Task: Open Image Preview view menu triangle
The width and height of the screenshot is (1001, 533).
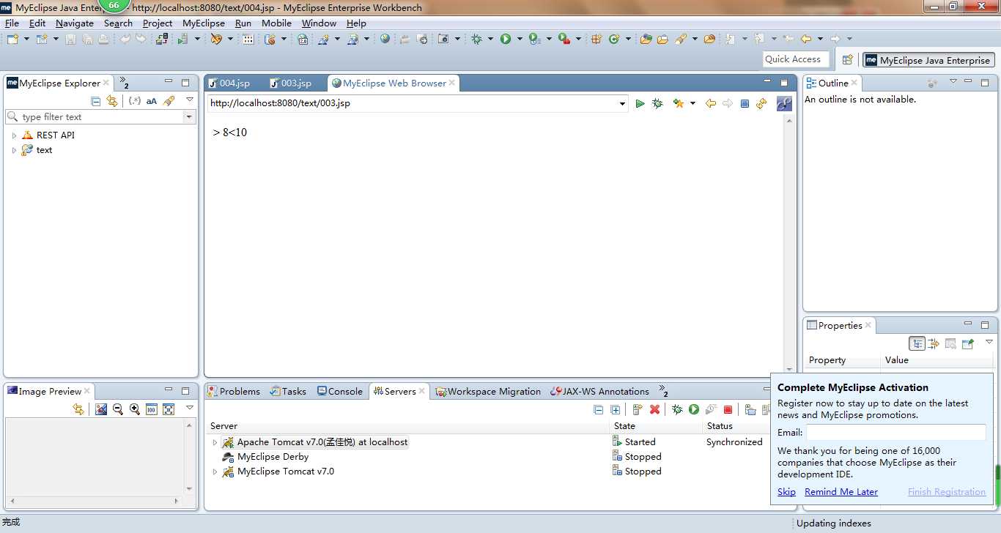Action: pyautogui.click(x=190, y=408)
